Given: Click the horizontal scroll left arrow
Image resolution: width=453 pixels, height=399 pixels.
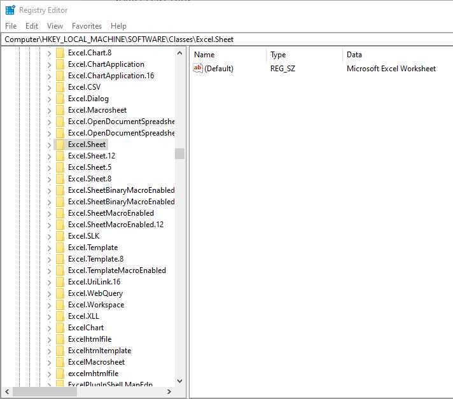Looking at the screenshot, I should tap(7, 392).
